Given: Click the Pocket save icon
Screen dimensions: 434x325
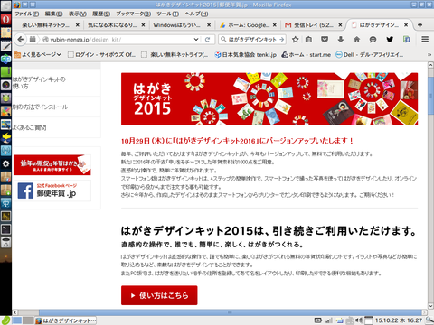Looking at the screenshot, I should 325,40.
